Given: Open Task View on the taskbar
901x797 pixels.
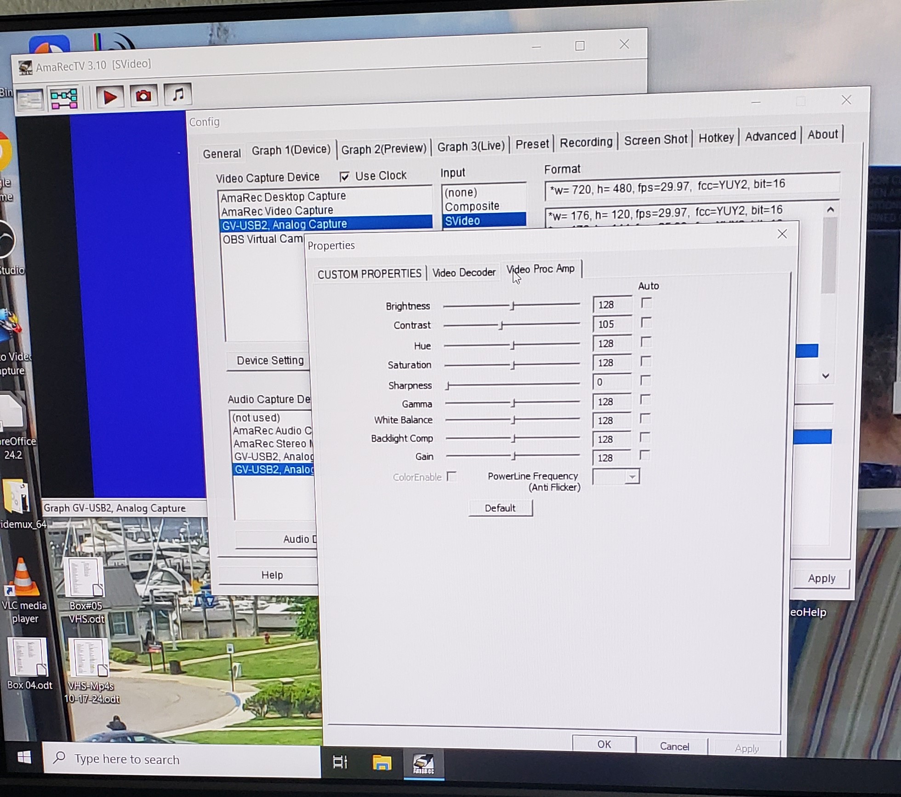Looking at the screenshot, I should click(x=340, y=762).
